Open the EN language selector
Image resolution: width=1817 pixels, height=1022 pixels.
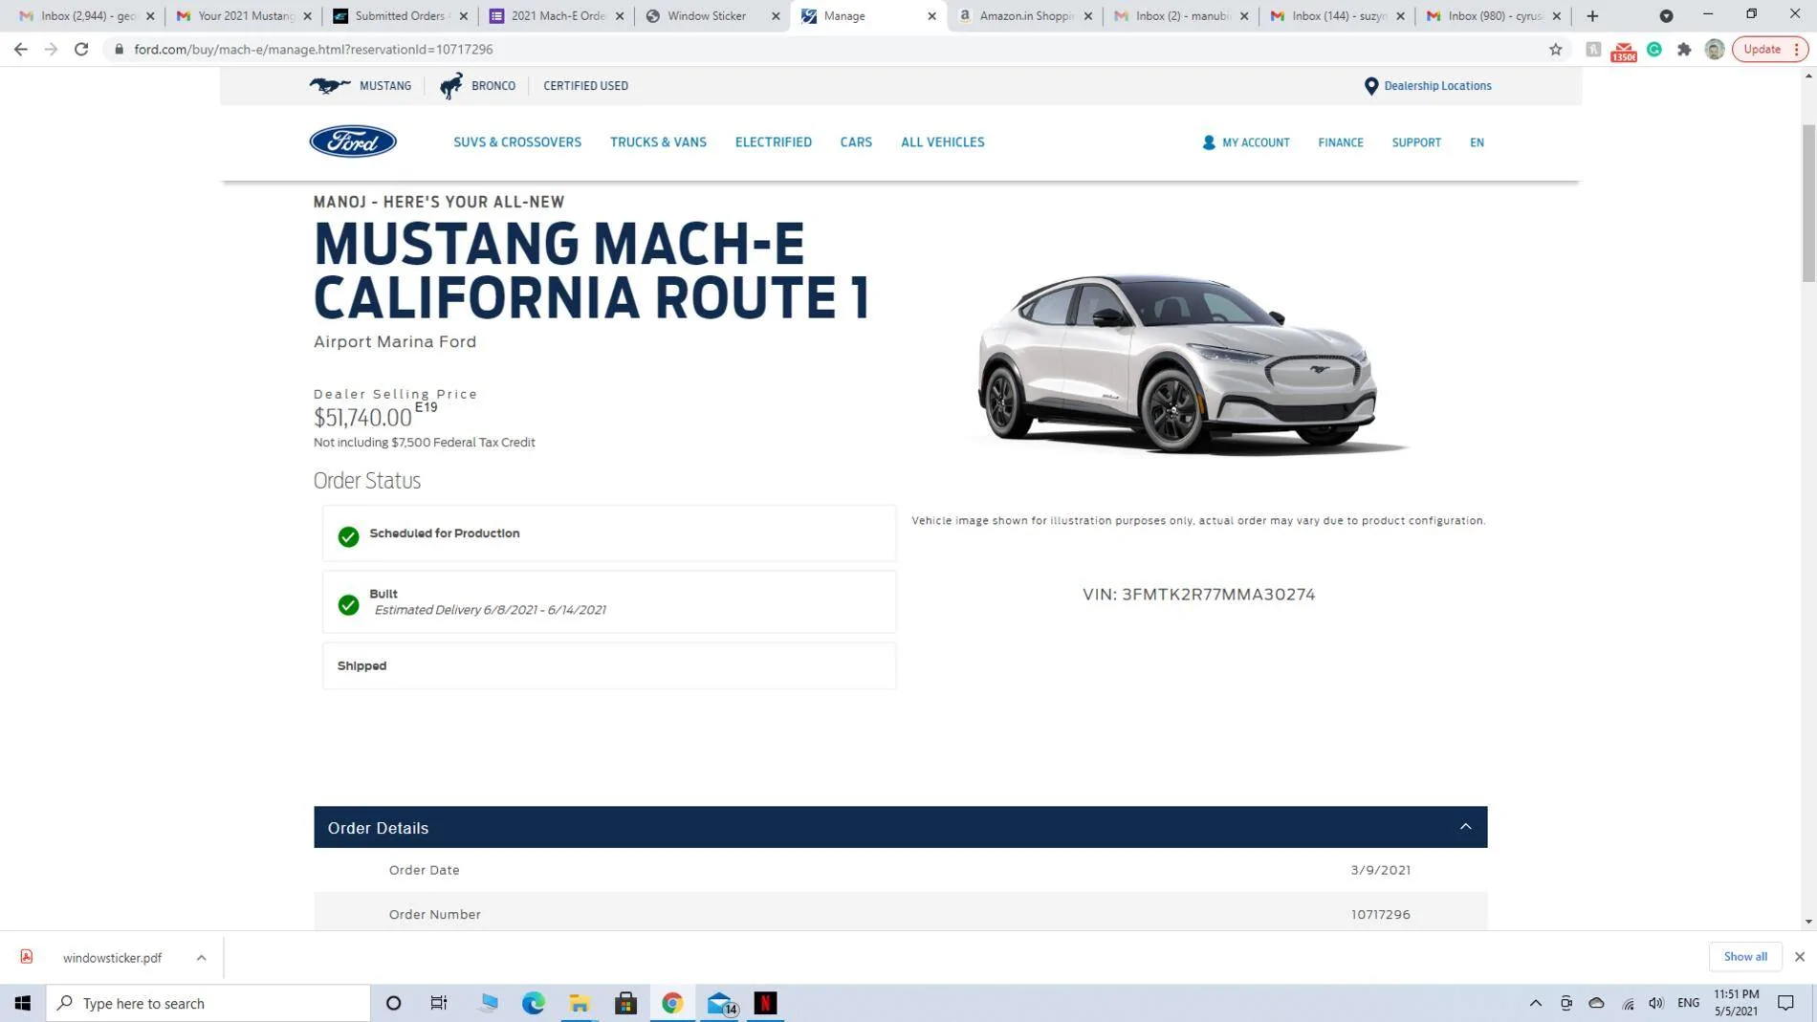click(1477, 142)
